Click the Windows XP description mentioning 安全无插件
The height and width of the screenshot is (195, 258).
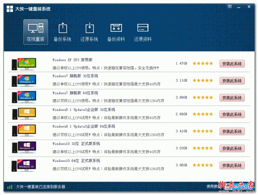pyautogui.click(x=106, y=68)
